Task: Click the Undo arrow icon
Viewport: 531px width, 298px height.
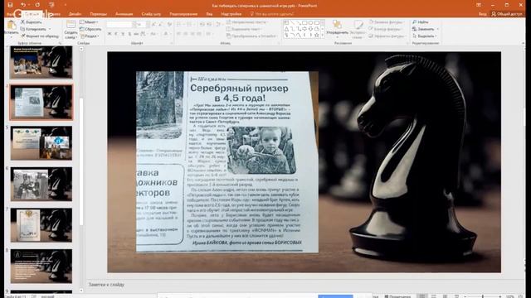Action: (x=23, y=5)
